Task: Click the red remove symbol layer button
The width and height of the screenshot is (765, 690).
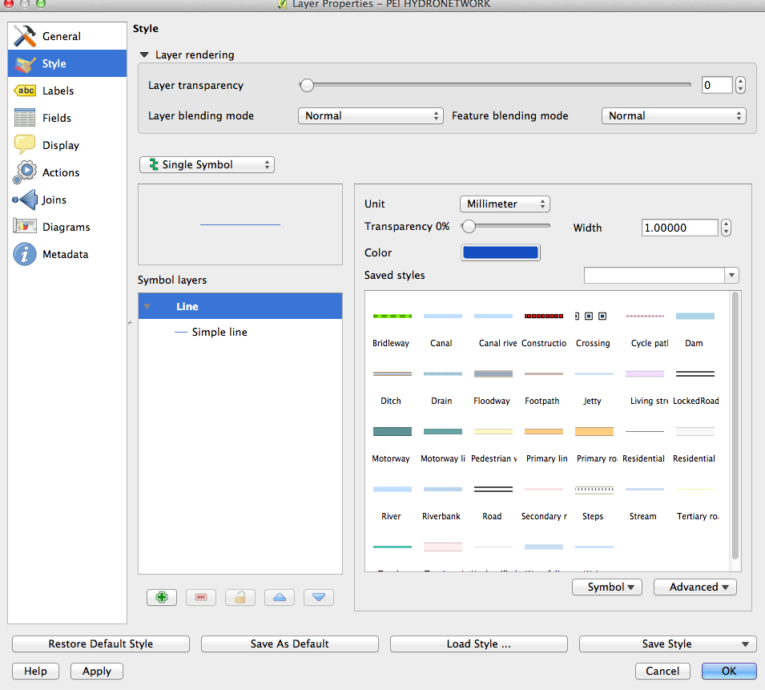Action: tap(201, 598)
